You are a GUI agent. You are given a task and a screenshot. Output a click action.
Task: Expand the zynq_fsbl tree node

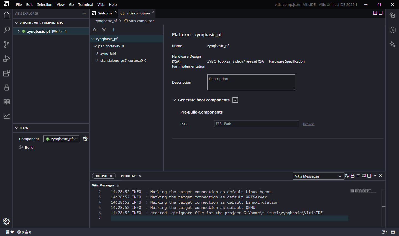97,53
